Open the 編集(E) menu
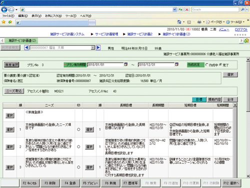This screenshot has width=250, height=188. [23, 16]
